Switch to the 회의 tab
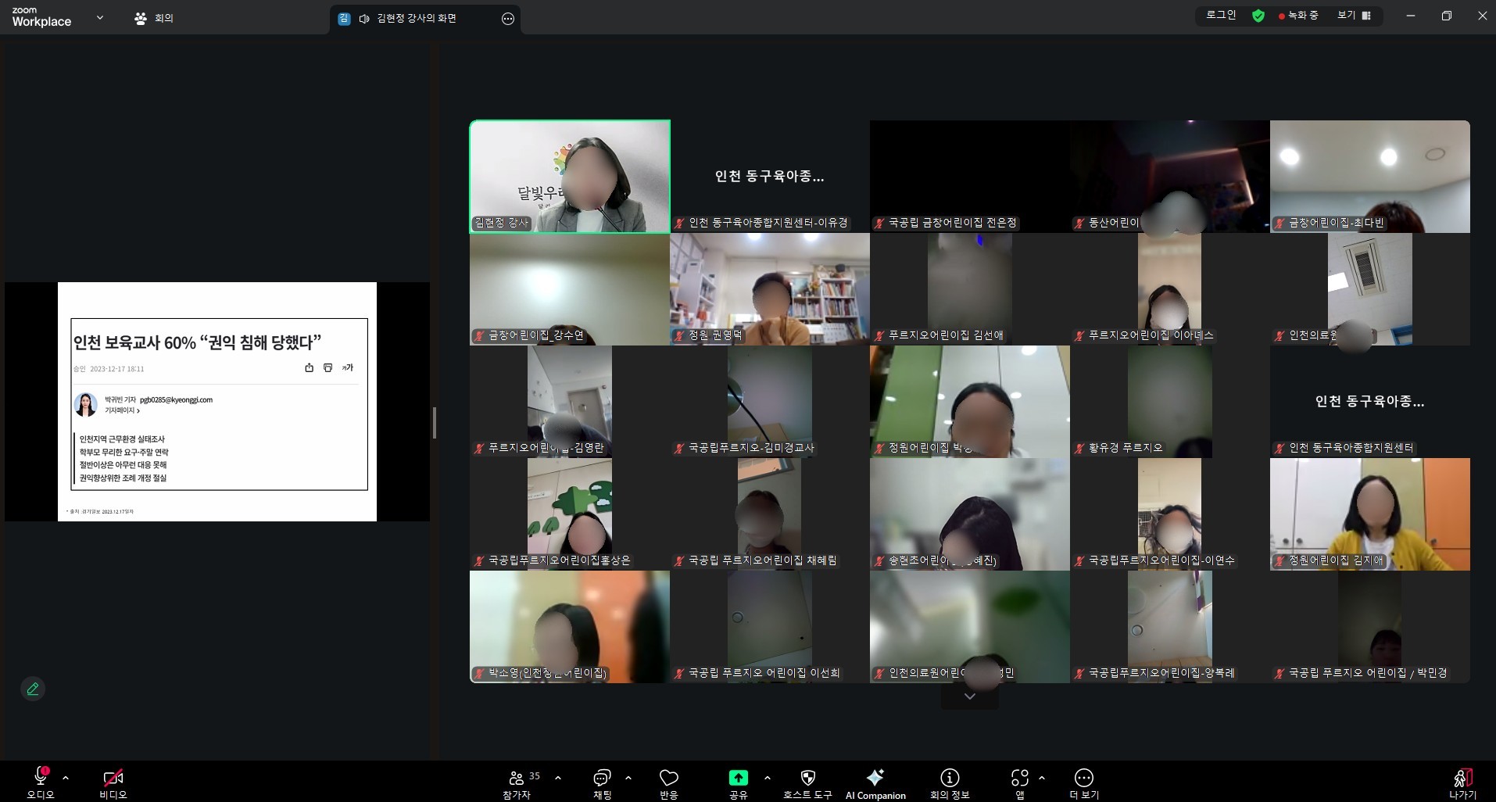This screenshot has width=1496, height=802. [x=154, y=18]
